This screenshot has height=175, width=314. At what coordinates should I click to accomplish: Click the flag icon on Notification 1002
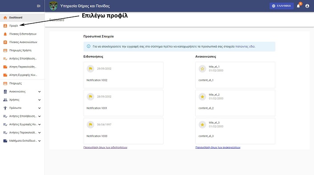pos(90,68)
